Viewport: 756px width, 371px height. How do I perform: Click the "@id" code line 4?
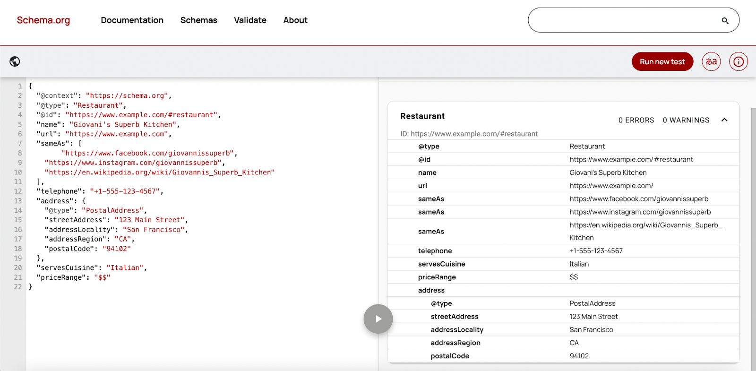(129, 115)
